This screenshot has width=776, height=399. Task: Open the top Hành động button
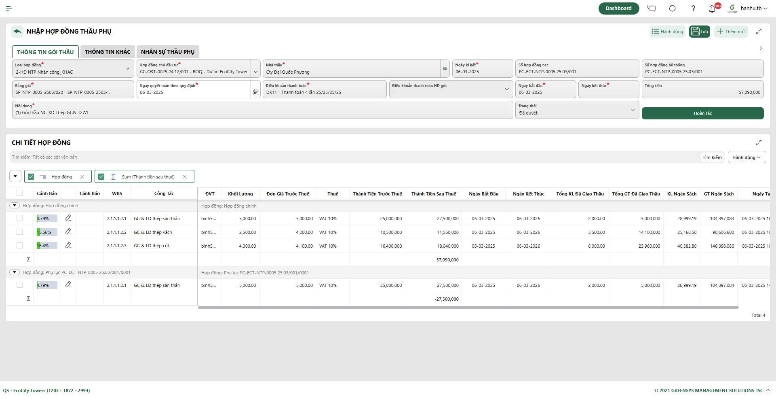667,32
